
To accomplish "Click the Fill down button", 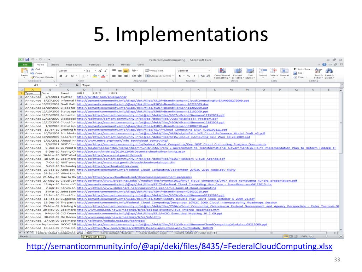I will tap(298, 73).
